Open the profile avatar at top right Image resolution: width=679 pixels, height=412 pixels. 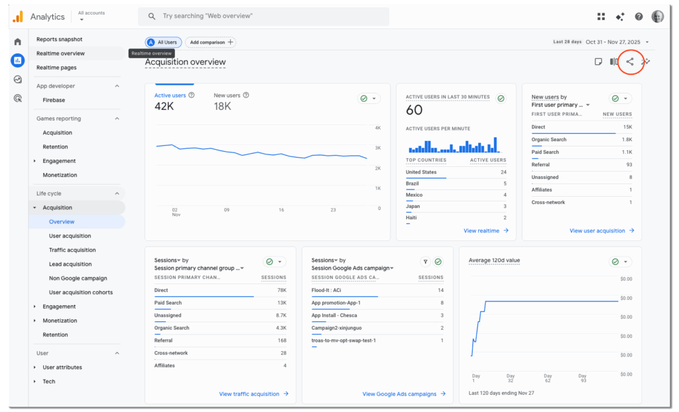(657, 16)
